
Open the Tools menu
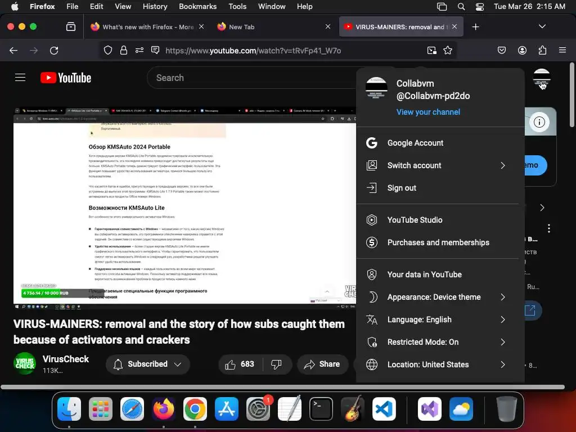point(237,7)
